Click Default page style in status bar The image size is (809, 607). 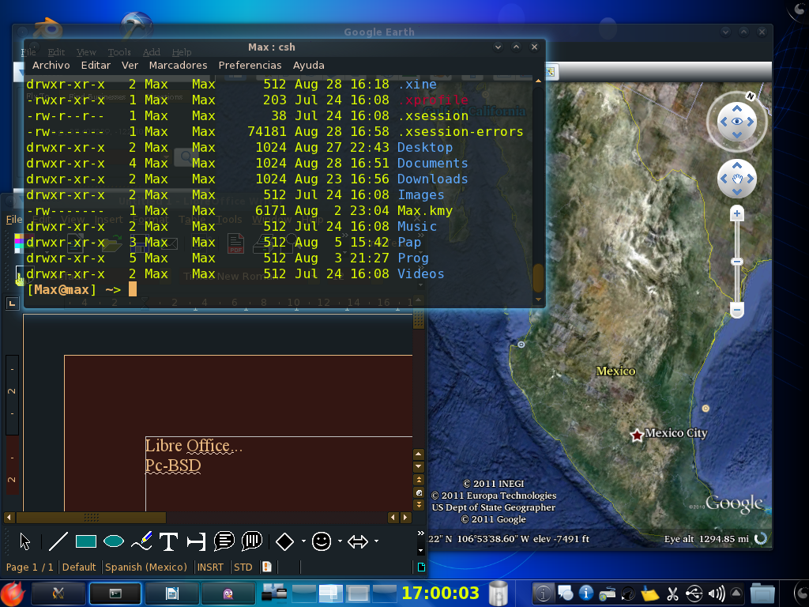(79, 567)
